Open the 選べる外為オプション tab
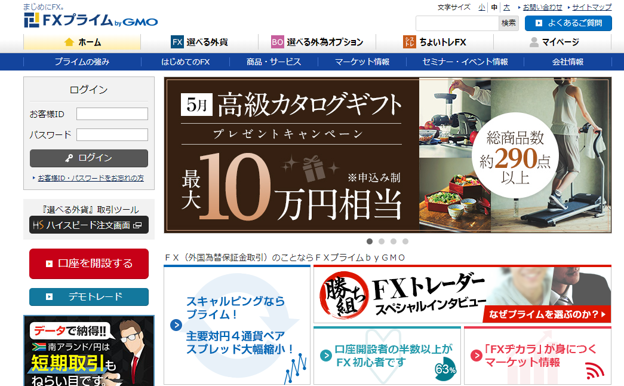Image resolution: width=624 pixels, height=386 pixels. point(317,42)
